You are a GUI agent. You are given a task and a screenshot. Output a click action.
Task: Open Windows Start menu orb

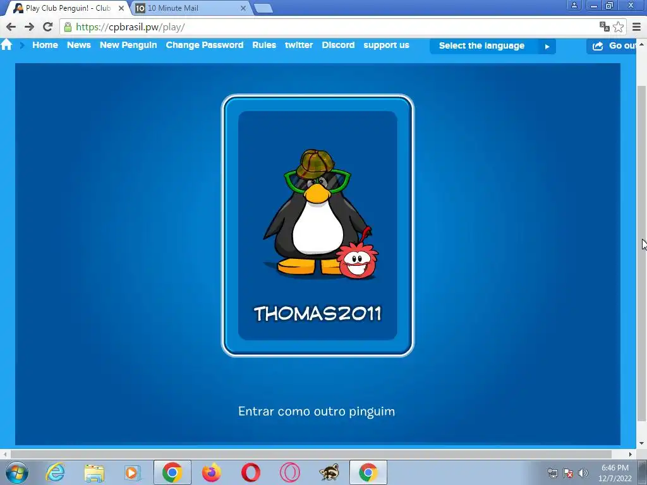point(17,472)
